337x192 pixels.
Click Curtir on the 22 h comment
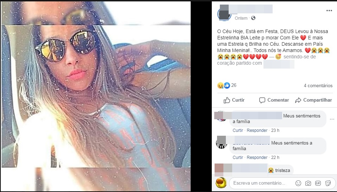pyautogui.click(x=238, y=158)
